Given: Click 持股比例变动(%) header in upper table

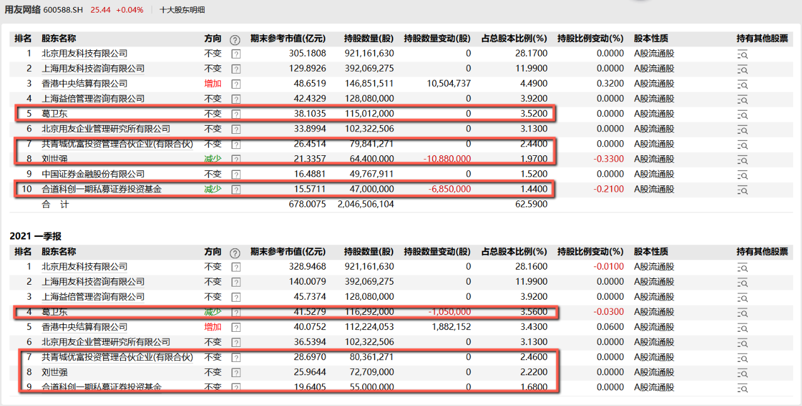Looking at the screenshot, I should (591, 38).
